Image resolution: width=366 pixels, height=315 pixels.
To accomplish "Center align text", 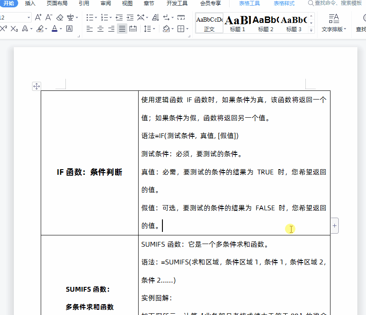I will coord(100,29).
